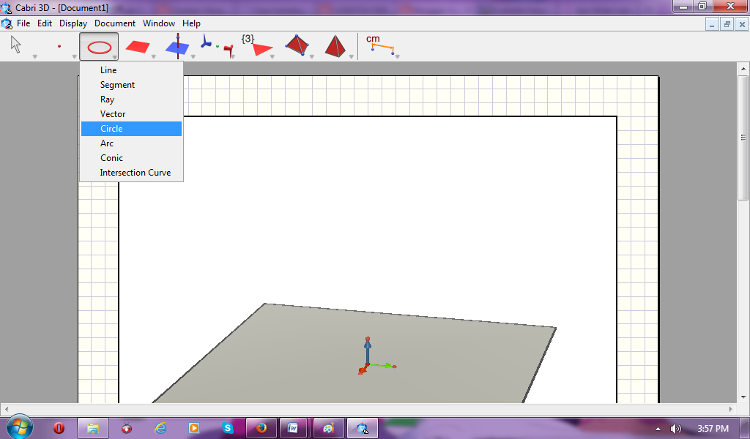Select the Relative Constructions perpendicular tool

click(x=177, y=45)
